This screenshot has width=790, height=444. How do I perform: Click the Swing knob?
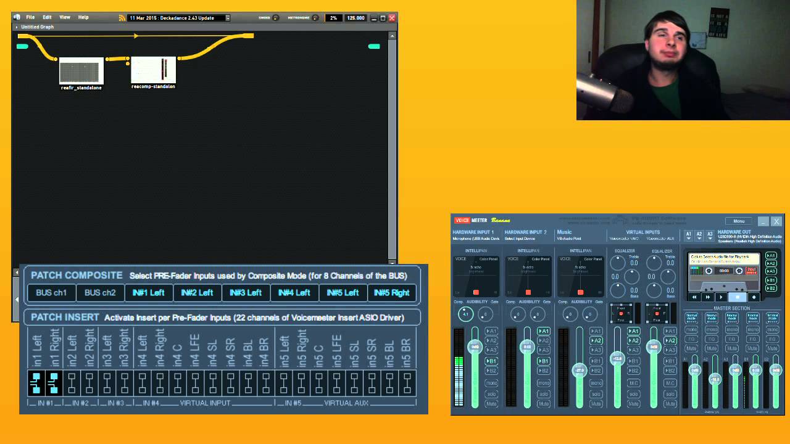[276, 18]
